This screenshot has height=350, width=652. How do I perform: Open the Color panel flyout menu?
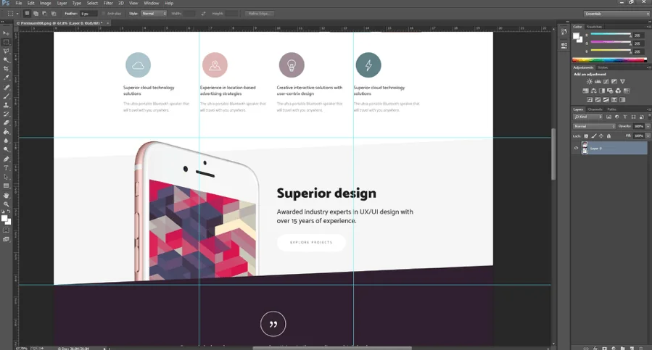(648, 27)
